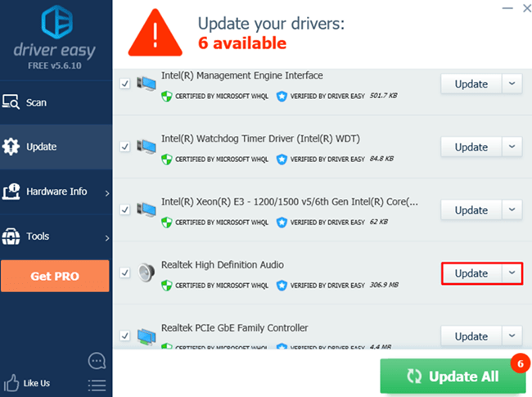
Task: Click the Realtek PCIe network device icon
Action: pos(147,336)
